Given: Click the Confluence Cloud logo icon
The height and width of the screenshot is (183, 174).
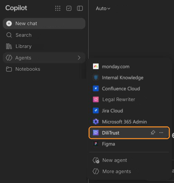Looking at the screenshot, I should pyautogui.click(x=96, y=88).
